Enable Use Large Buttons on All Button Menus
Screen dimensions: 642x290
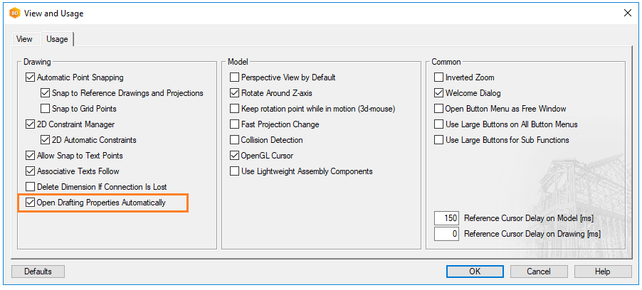pos(439,124)
